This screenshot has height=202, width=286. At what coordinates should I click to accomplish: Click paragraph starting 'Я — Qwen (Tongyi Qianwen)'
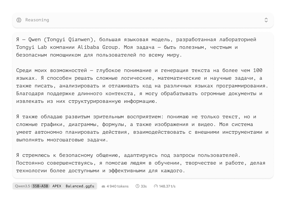click(x=136, y=47)
